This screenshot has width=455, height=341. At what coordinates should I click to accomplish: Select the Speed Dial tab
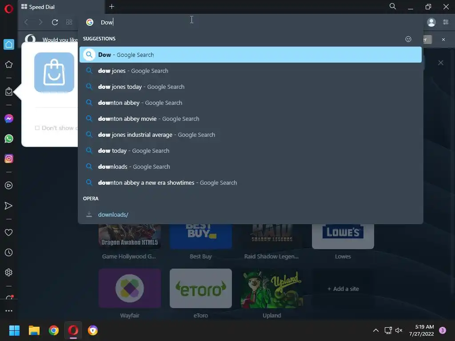pyautogui.click(x=61, y=7)
